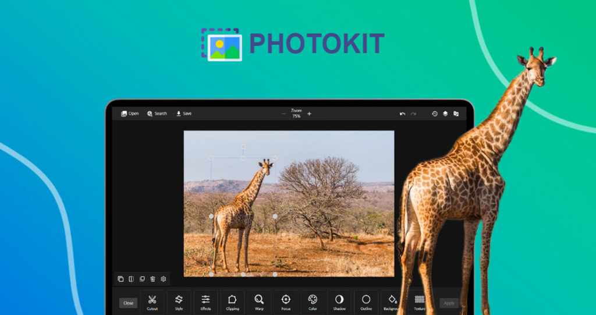Open the Style tool

[179, 300]
